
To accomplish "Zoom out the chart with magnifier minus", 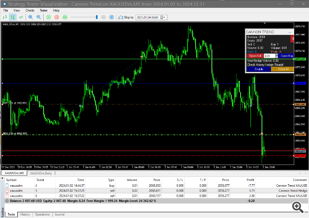I will pos(39,17).
